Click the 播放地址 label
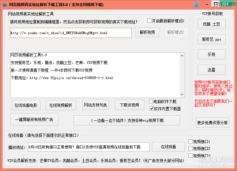The width and height of the screenshot is (237, 171). click(x=17, y=147)
